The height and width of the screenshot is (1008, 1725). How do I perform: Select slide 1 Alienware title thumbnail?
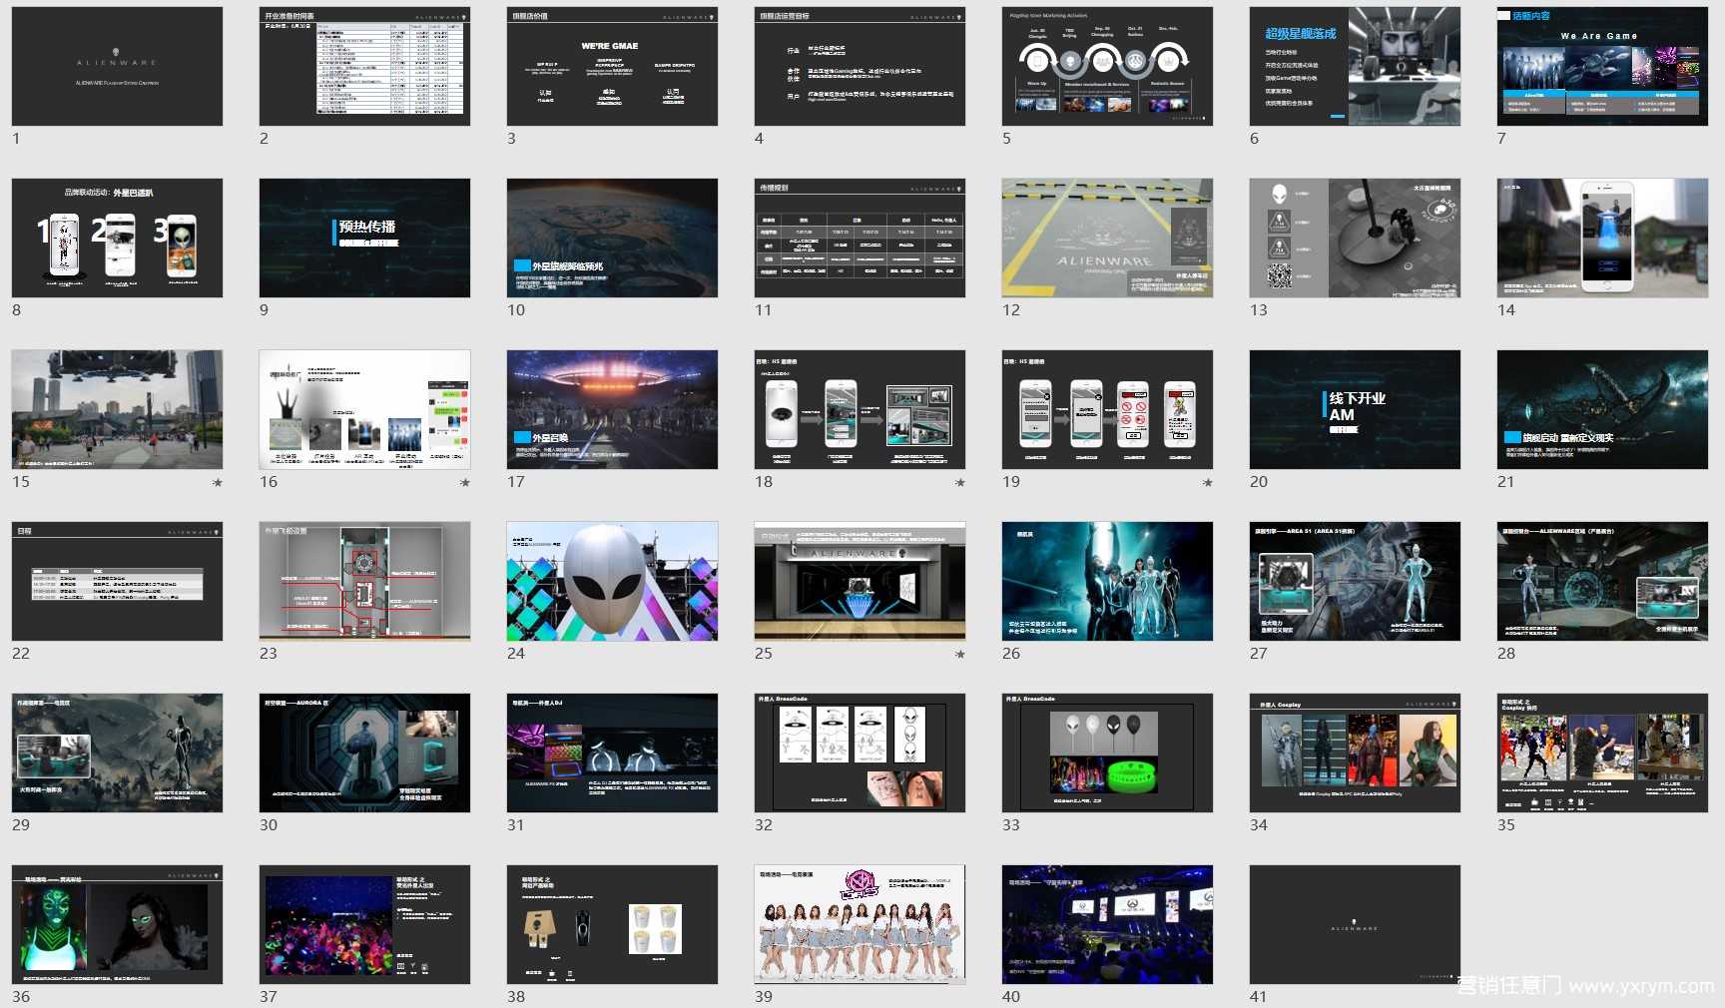[117, 66]
